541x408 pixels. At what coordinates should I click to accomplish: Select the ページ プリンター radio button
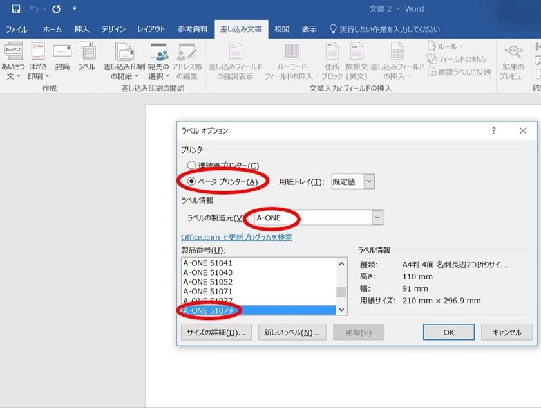tap(191, 181)
